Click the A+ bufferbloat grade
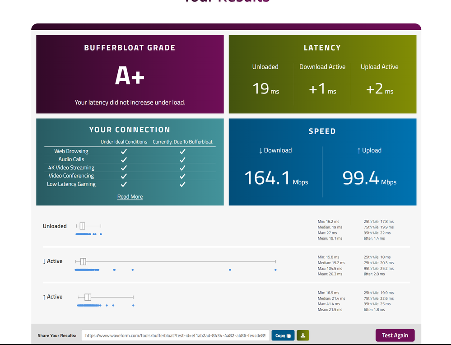Image resolution: width=451 pixels, height=345 pixels. (x=130, y=76)
